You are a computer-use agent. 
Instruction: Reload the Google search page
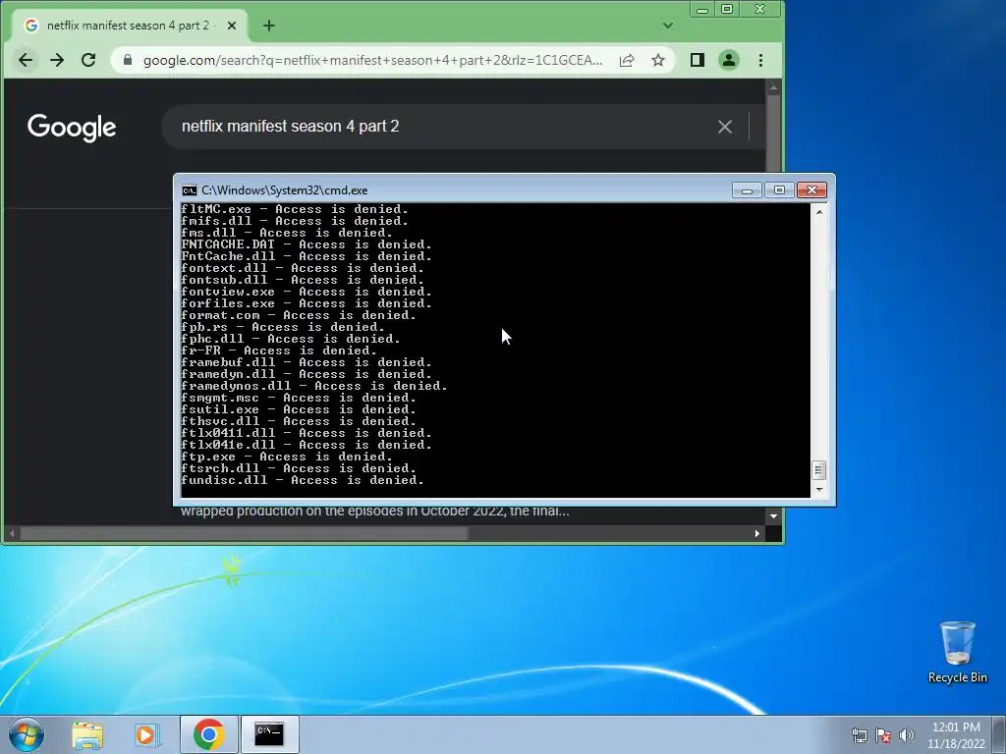tap(88, 60)
